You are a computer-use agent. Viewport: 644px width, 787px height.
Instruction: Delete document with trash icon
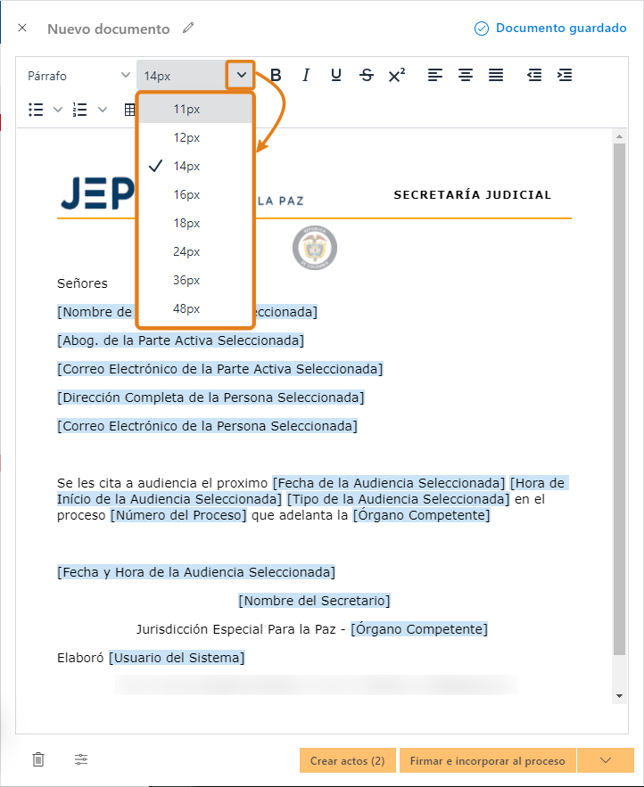(38, 759)
